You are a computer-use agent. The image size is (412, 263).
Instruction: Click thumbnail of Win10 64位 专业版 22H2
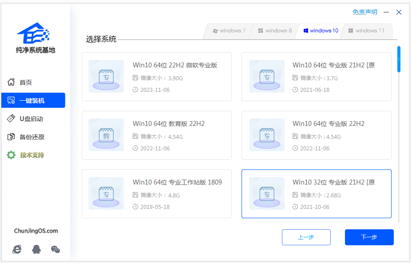[x=267, y=135]
